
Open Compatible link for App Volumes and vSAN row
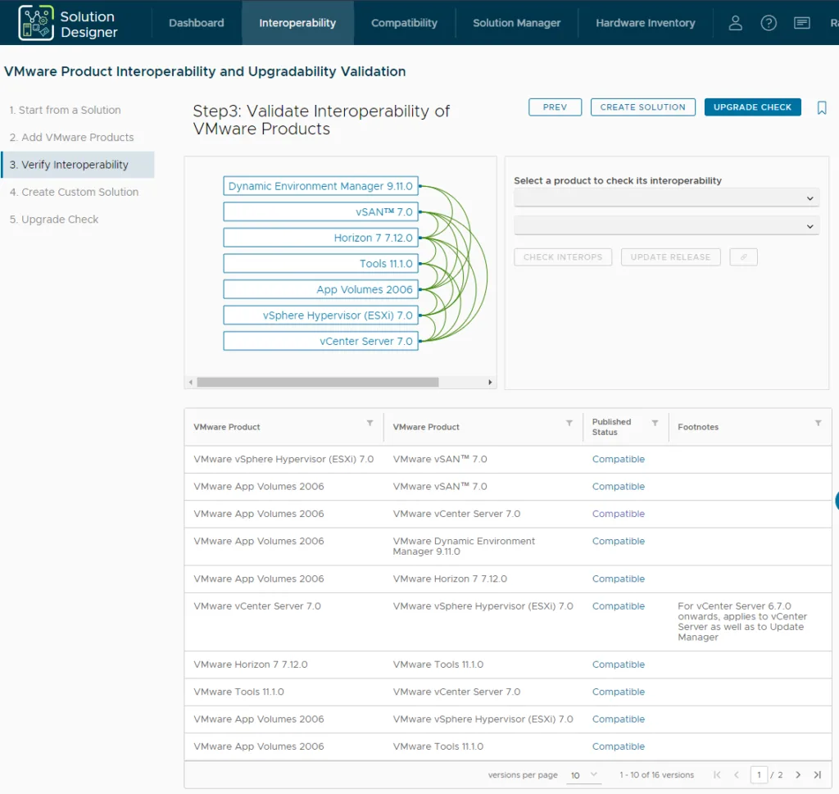(x=618, y=487)
